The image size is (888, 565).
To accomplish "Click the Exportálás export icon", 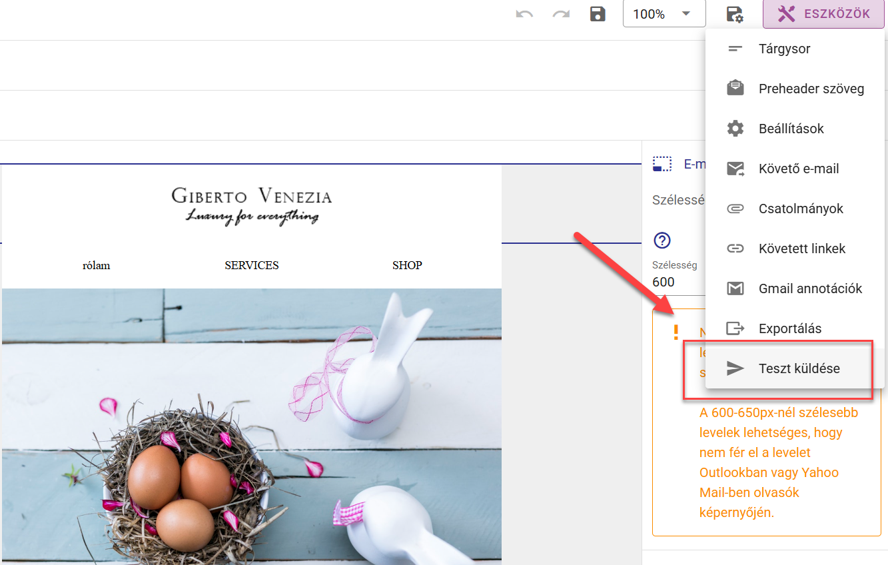I will [x=735, y=328].
